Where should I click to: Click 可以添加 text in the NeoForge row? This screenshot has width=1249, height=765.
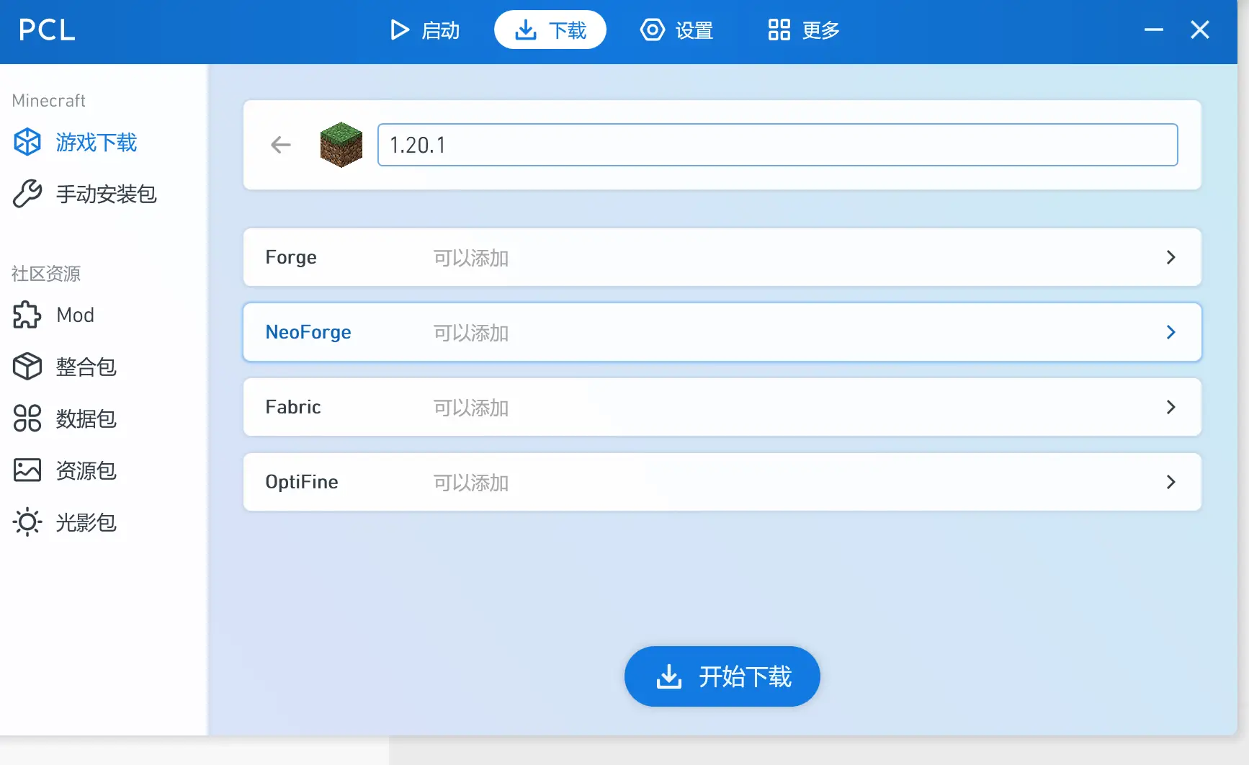[x=471, y=333]
